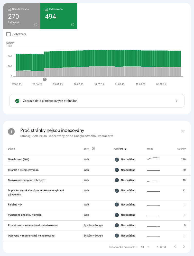Click page count 50 in přesměrováním row

pos(184,170)
